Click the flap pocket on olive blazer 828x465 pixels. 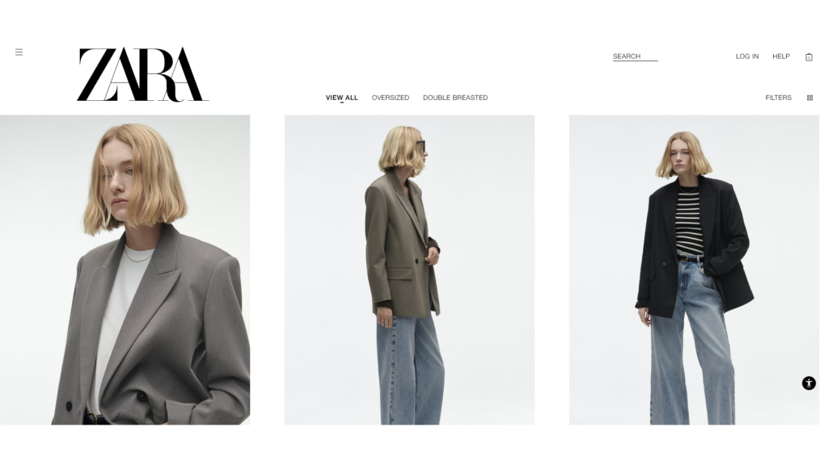[x=399, y=274]
